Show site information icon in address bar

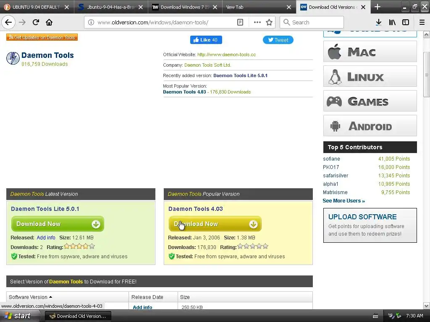coord(91,22)
